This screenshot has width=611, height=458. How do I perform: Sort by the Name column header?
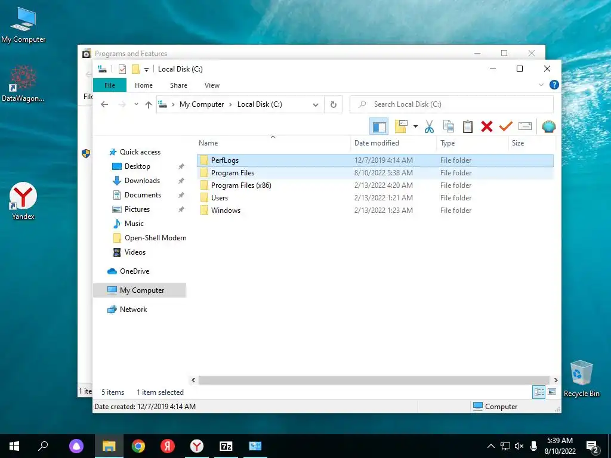click(x=273, y=143)
